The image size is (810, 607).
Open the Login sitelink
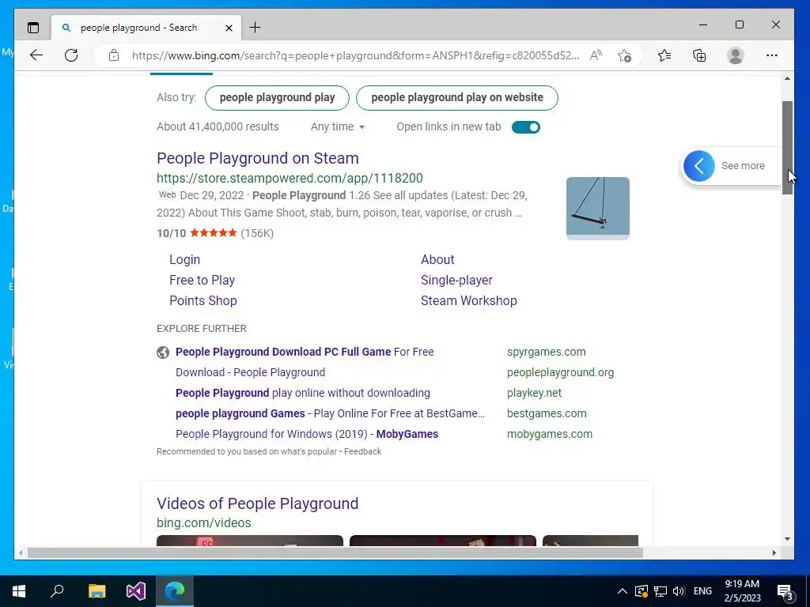tap(184, 259)
